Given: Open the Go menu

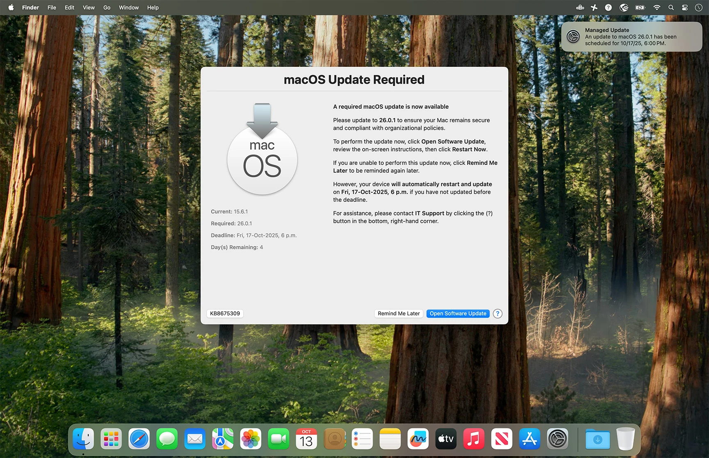Looking at the screenshot, I should (107, 7).
